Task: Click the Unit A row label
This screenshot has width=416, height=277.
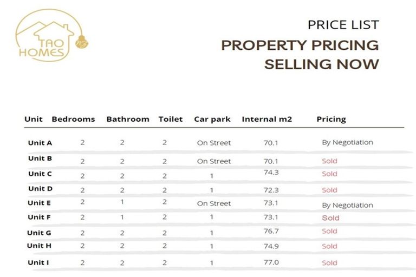Action: click(40, 143)
